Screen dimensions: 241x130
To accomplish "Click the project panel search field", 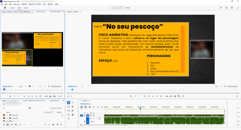I will pos(15,108).
